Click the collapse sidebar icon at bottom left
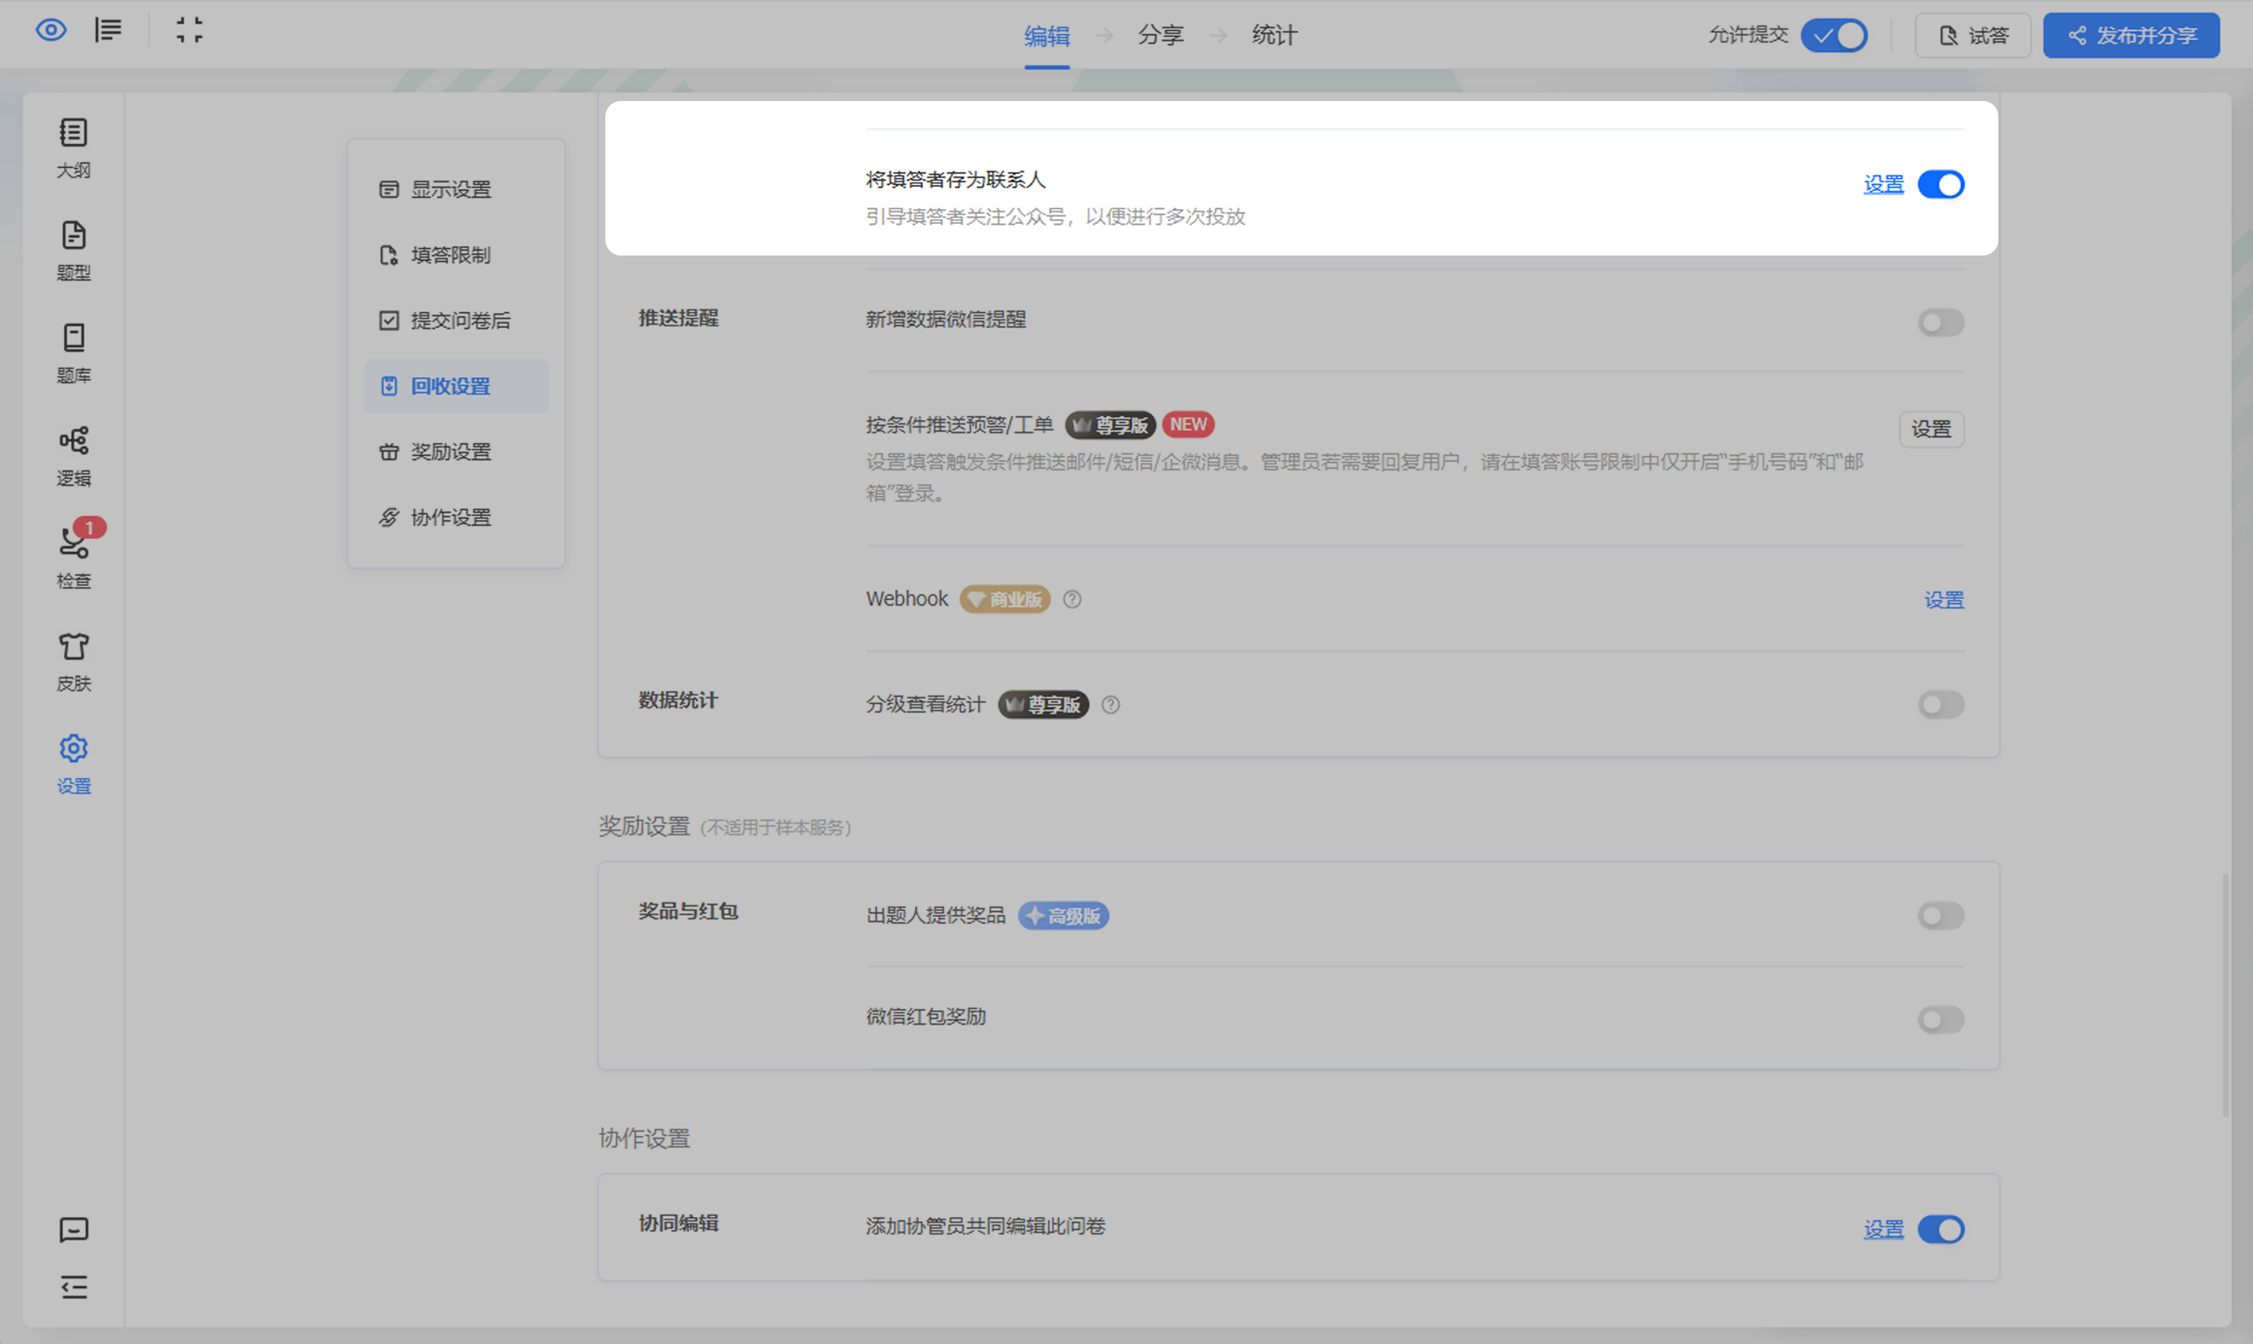 click(x=73, y=1286)
